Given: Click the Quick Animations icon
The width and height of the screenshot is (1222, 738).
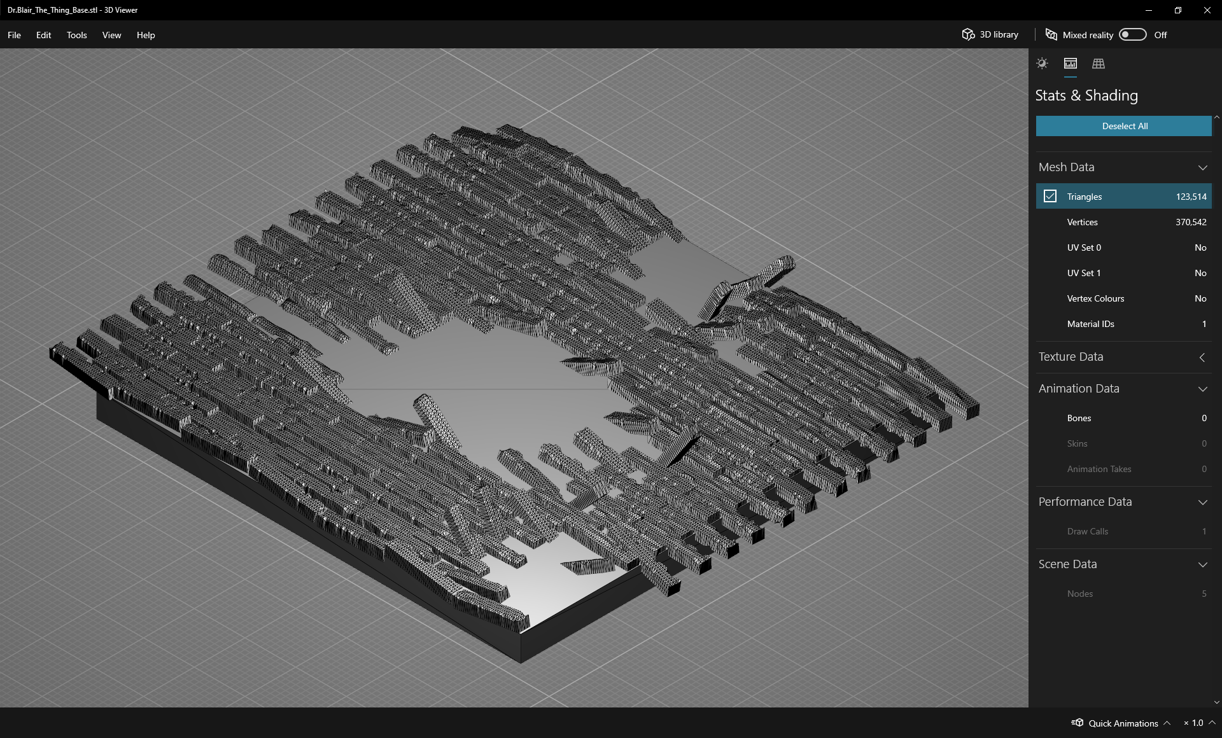Looking at the screenshot, I should point(1078,723).
